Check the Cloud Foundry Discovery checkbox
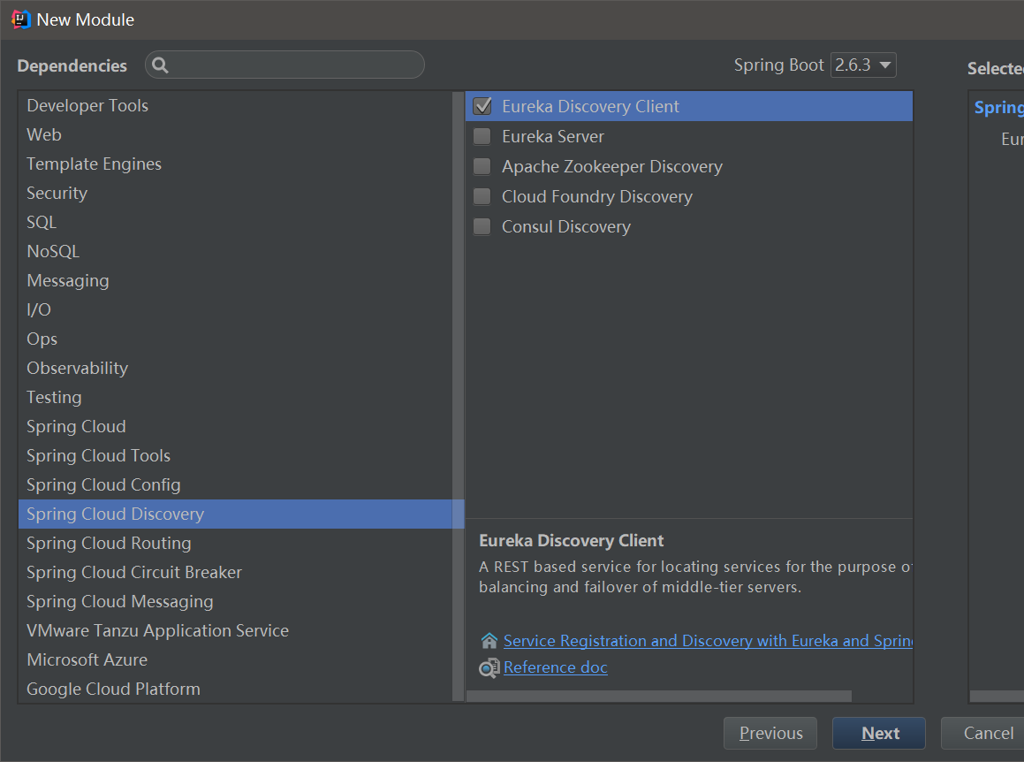Image resolution: width=1024 pixels, height=762 pixels. (482, 196)
